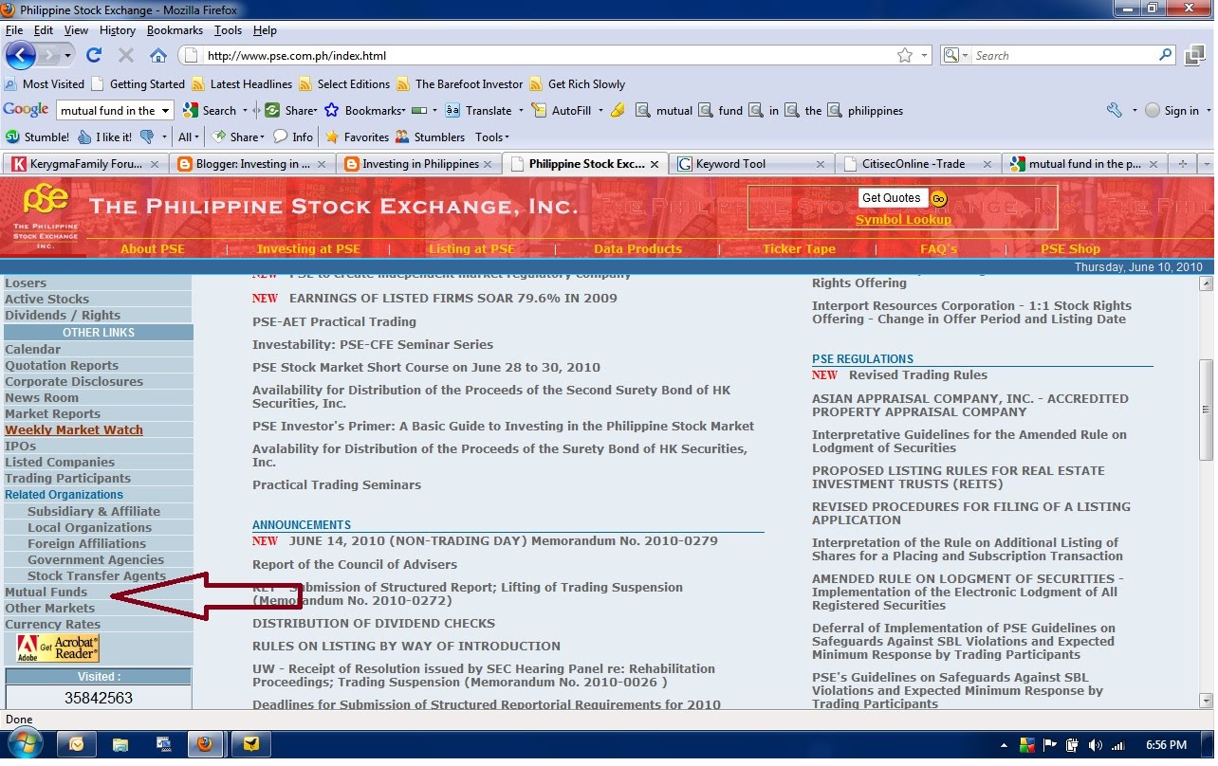
Task: Open the StumbleUpon Tools dropdown
Action: pyautogui.click(x=492, y=137)
